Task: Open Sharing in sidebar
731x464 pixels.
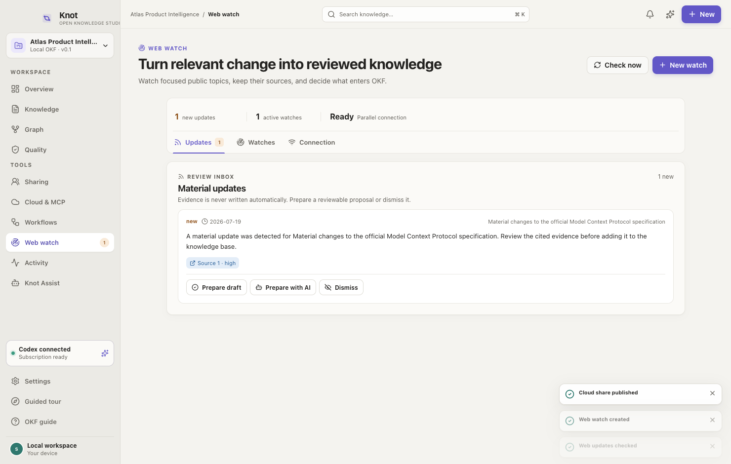Action: (60, 182)
